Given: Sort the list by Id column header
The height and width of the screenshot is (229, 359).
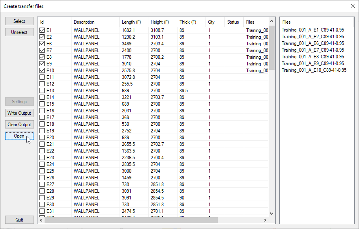Looking at the screenshot, I should click(54, 22).
